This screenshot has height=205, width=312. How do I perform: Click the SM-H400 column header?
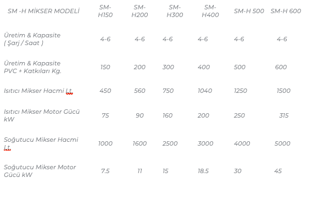(210, 11)
